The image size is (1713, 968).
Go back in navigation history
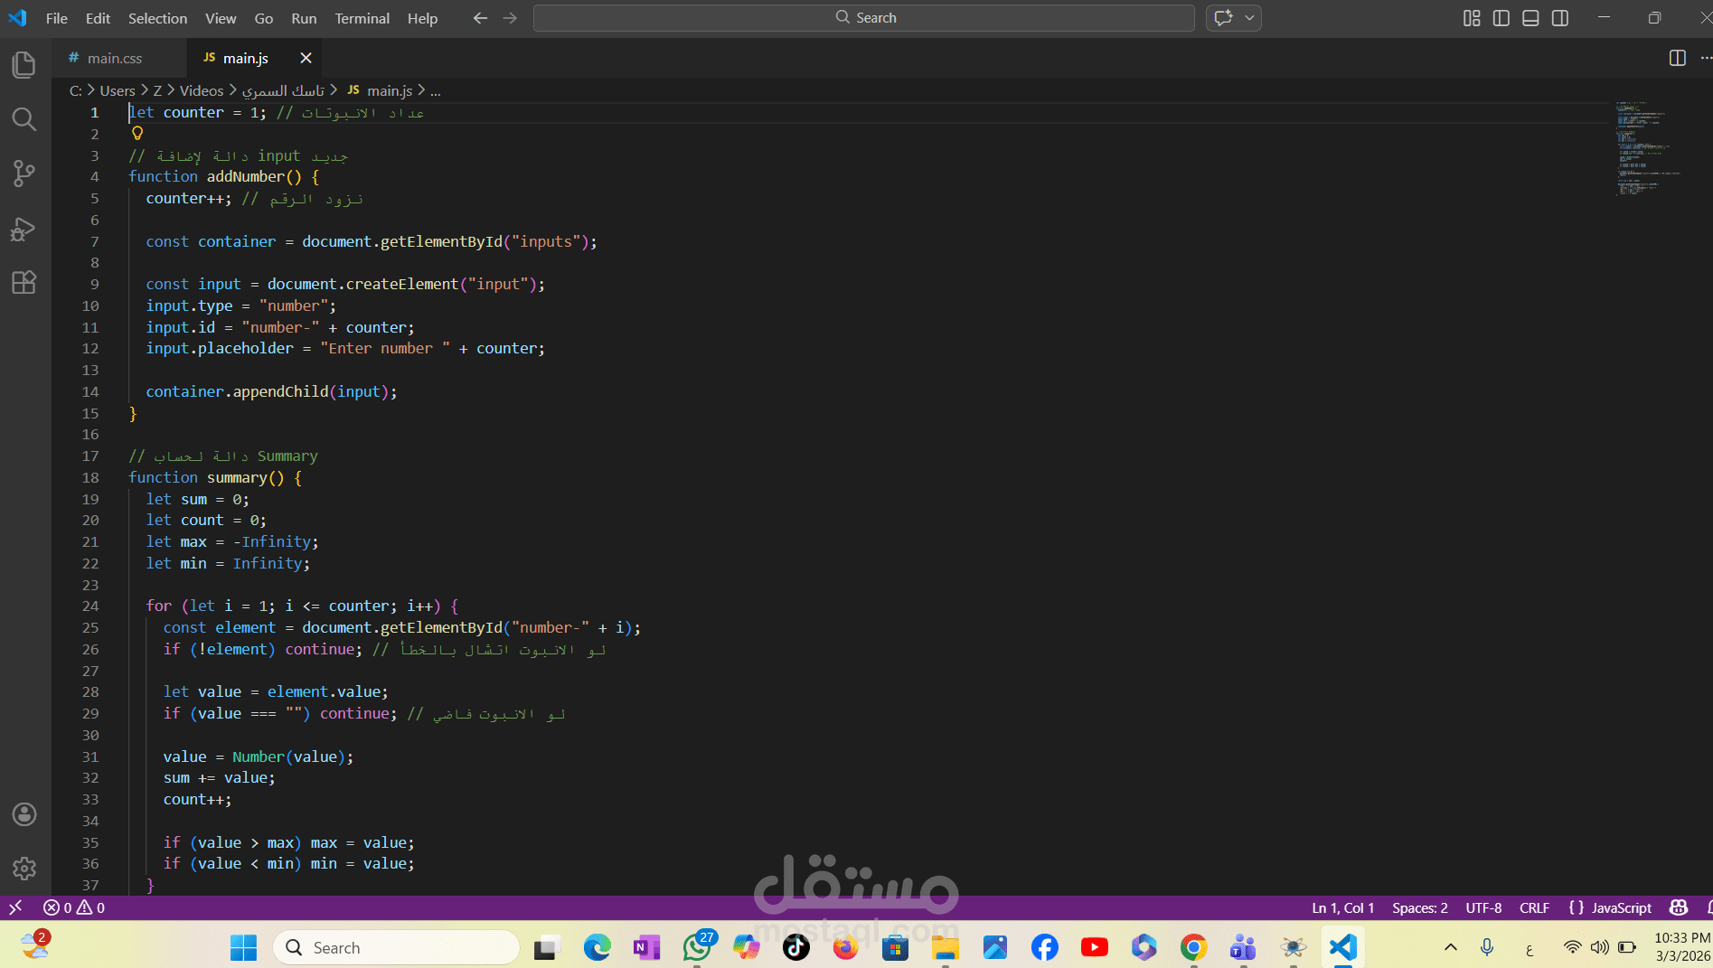[480, 18]
